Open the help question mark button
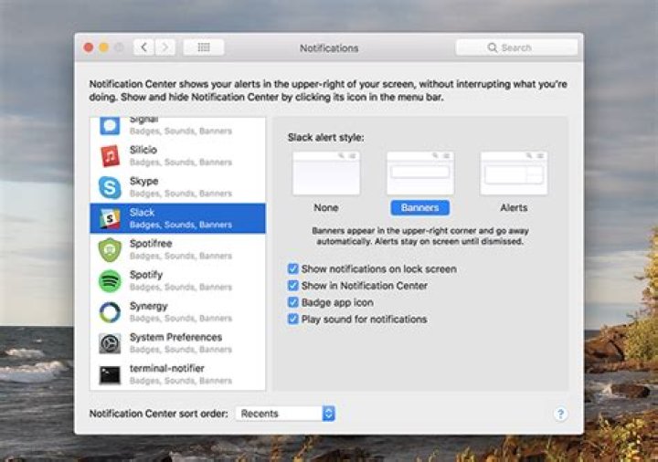Image resolution: width=658 pixels, height=462 pixels. pyautogui.click(x=560, y=414)
